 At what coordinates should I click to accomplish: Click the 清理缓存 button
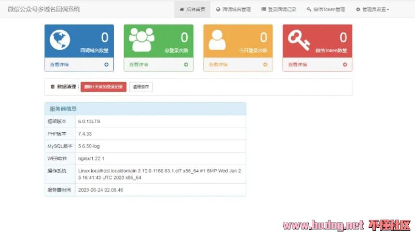pyautogui.click(x=141, y=87)
